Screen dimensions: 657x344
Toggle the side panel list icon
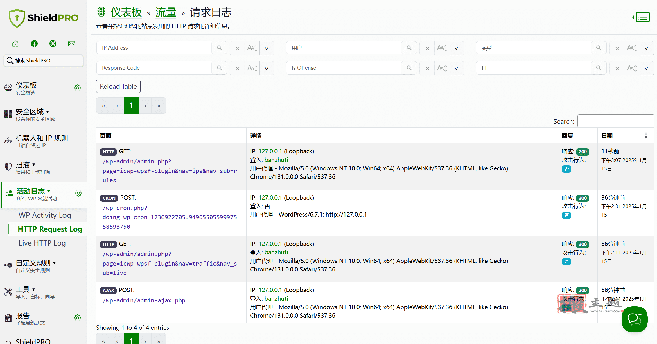click(x=641, y=17)
